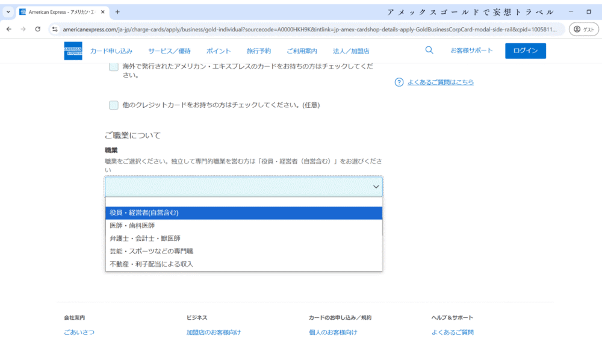The height and width of the screenshot is (339, 602).
Task: Open ポイント navigation menu
Action: 219,51
